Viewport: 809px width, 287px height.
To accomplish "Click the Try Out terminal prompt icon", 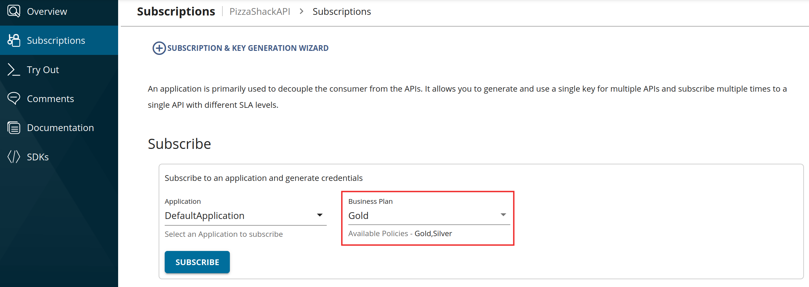I will point(14,70).
